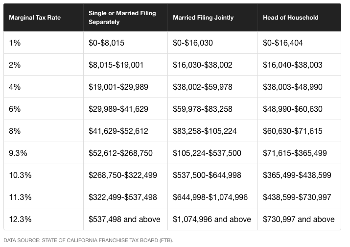Viewport: 350px width, 247px height.
Task: Click the 10.3% rate cell
Action: 20,175
